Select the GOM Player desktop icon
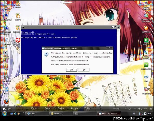The width and height of the screenshot is (154, 121). click(x=146, y=29)
